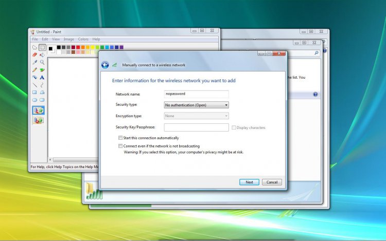This screenshot has height=241, width=386.
Task: Click the Cancel button
Action: pyautogui.click(x=272, y=182)
